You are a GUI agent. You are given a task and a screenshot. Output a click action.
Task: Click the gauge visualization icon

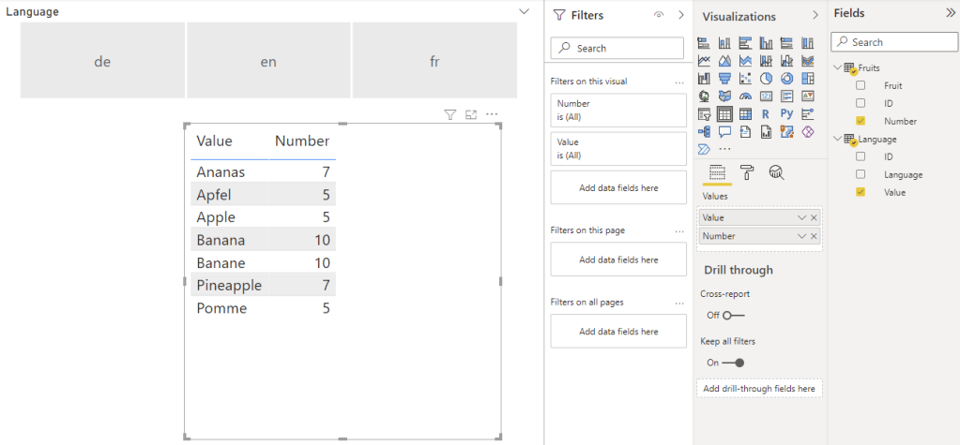tap(746, 96)
